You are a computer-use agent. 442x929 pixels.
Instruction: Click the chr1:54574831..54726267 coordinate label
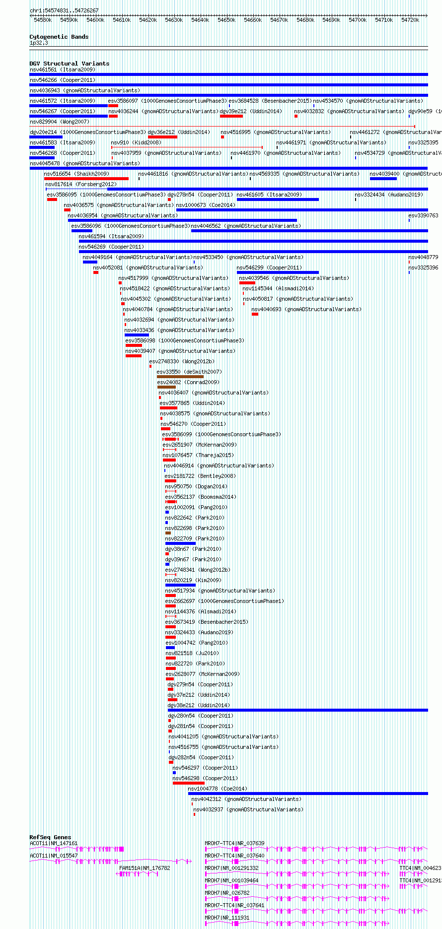point(64,10)
